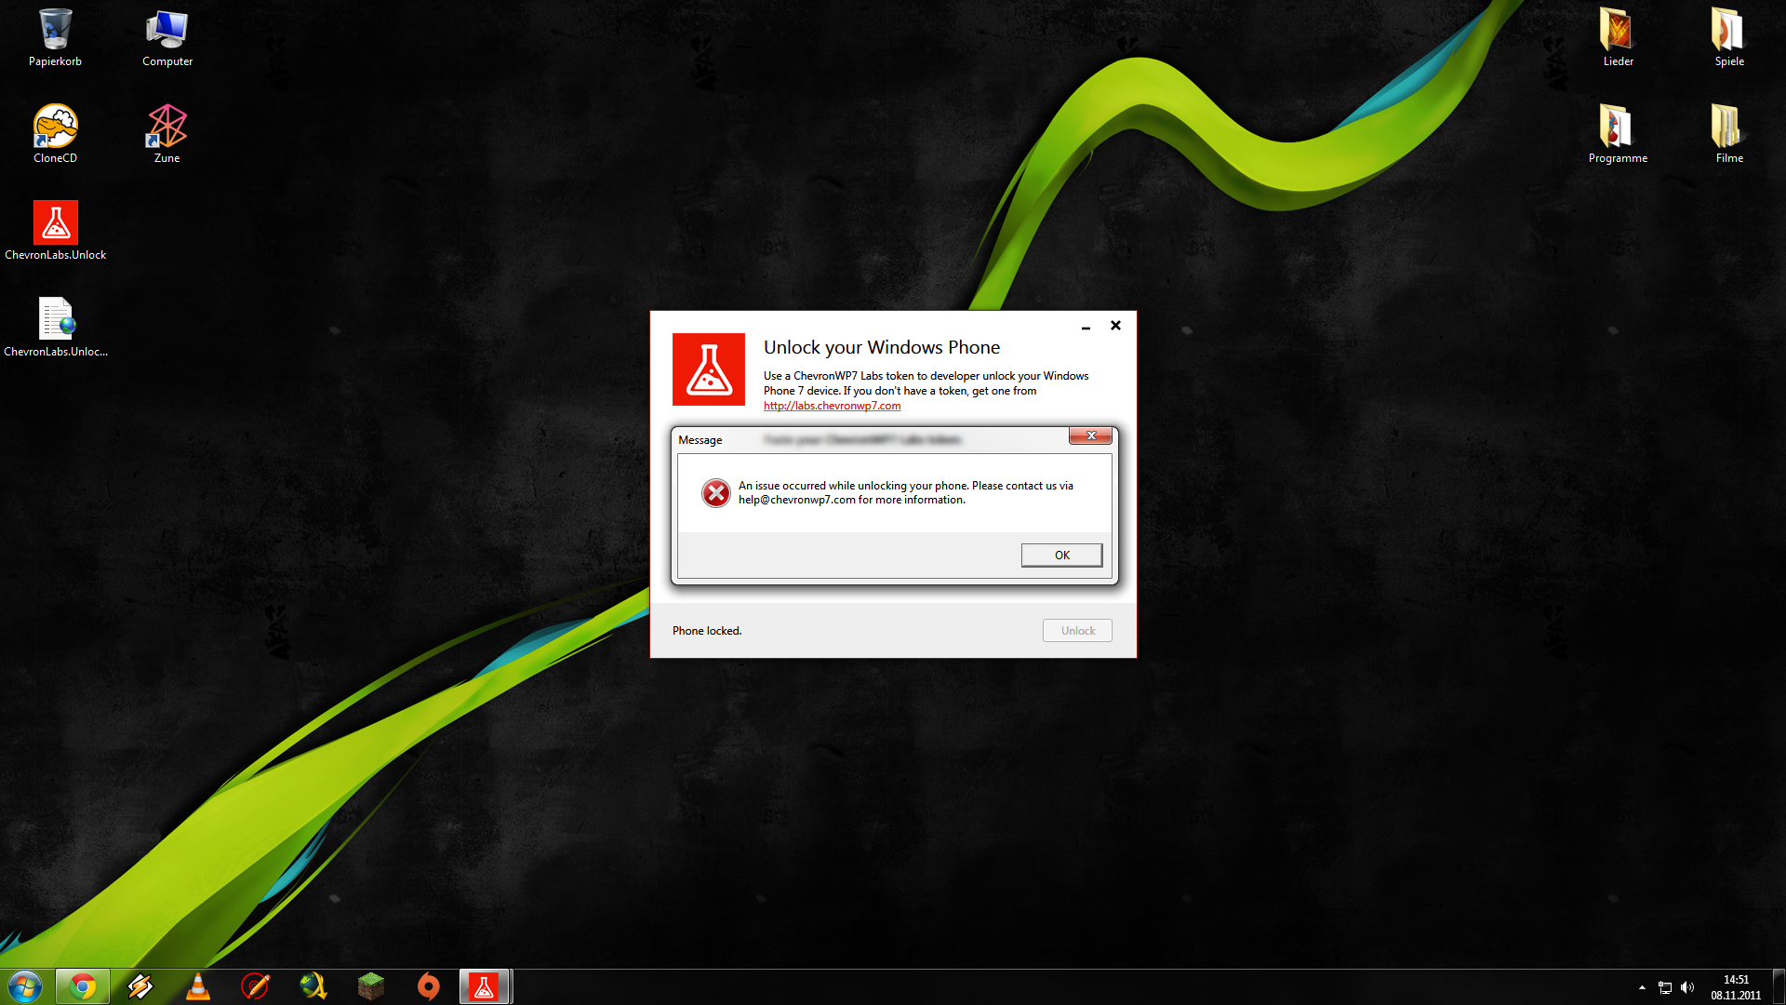Open the volume speaker tray icon
The height and width of the screenshot is (1005, 1786).
1687,987
